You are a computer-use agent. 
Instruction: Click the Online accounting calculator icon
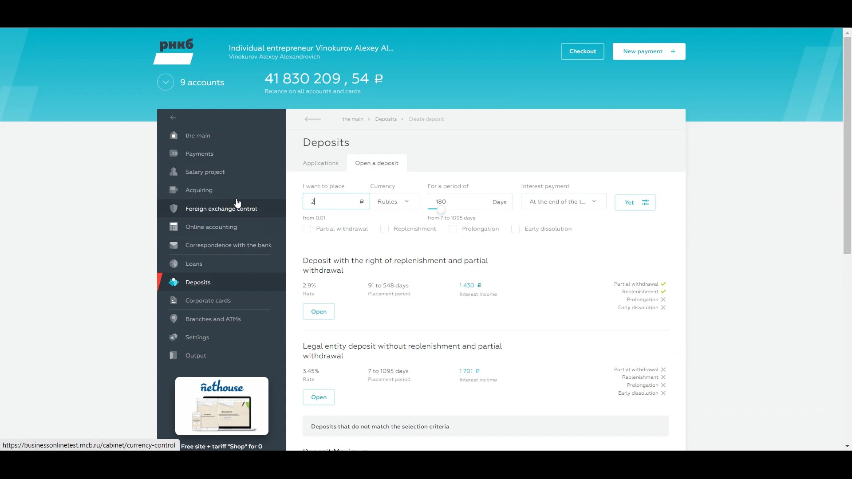pos(174,227)
